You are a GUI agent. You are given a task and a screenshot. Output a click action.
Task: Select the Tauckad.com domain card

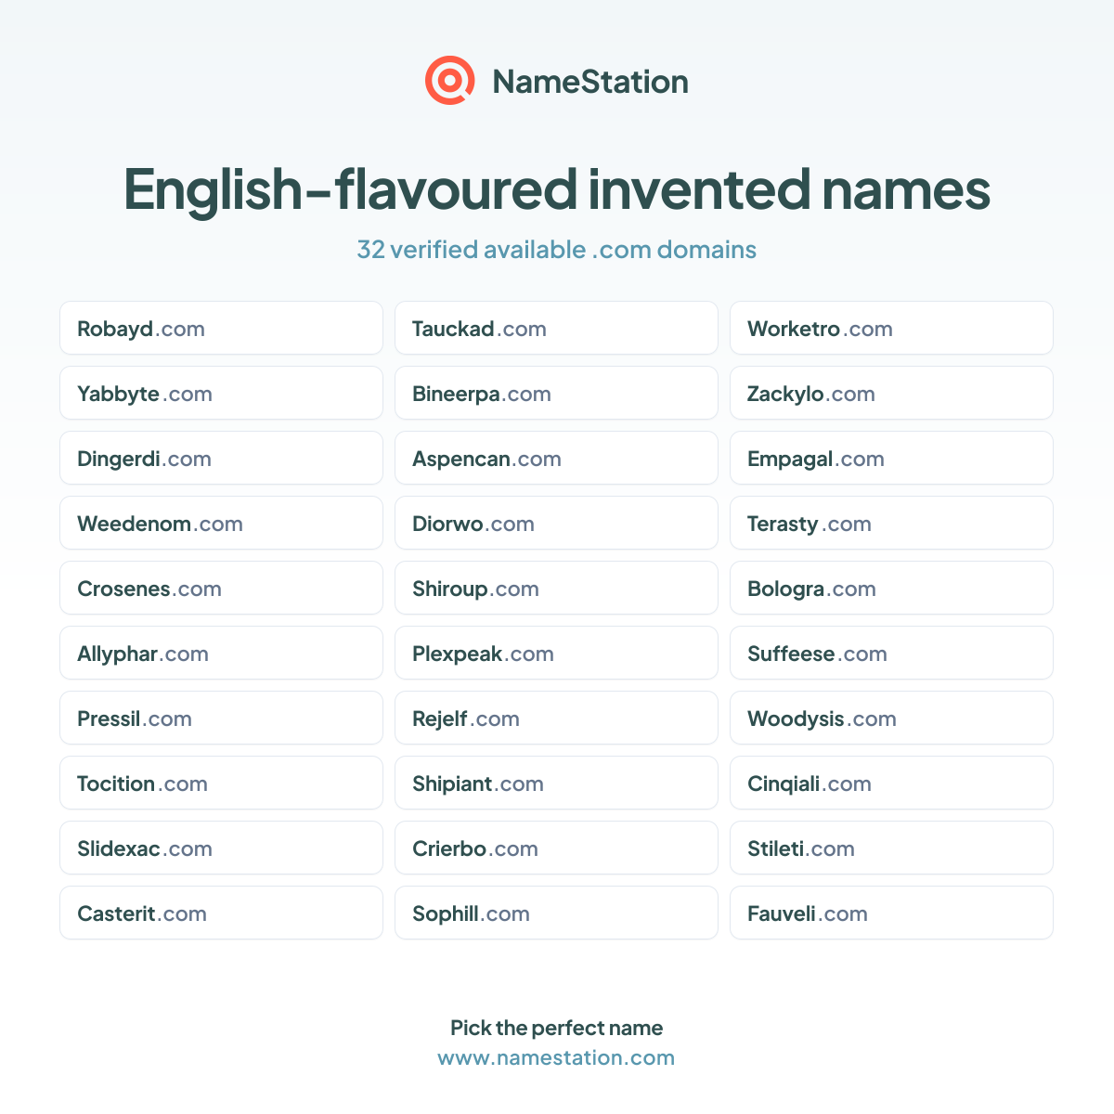coord(556,328)
